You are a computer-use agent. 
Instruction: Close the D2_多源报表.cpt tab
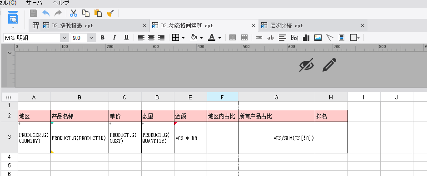144,25
